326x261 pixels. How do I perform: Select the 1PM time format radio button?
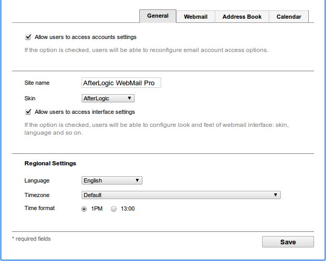click(x=84, y=208)
